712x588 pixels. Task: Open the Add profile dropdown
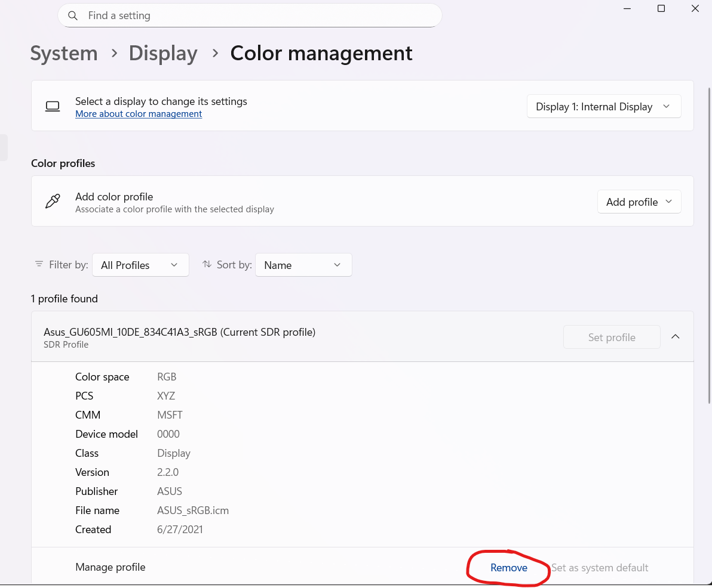(639, 202)
